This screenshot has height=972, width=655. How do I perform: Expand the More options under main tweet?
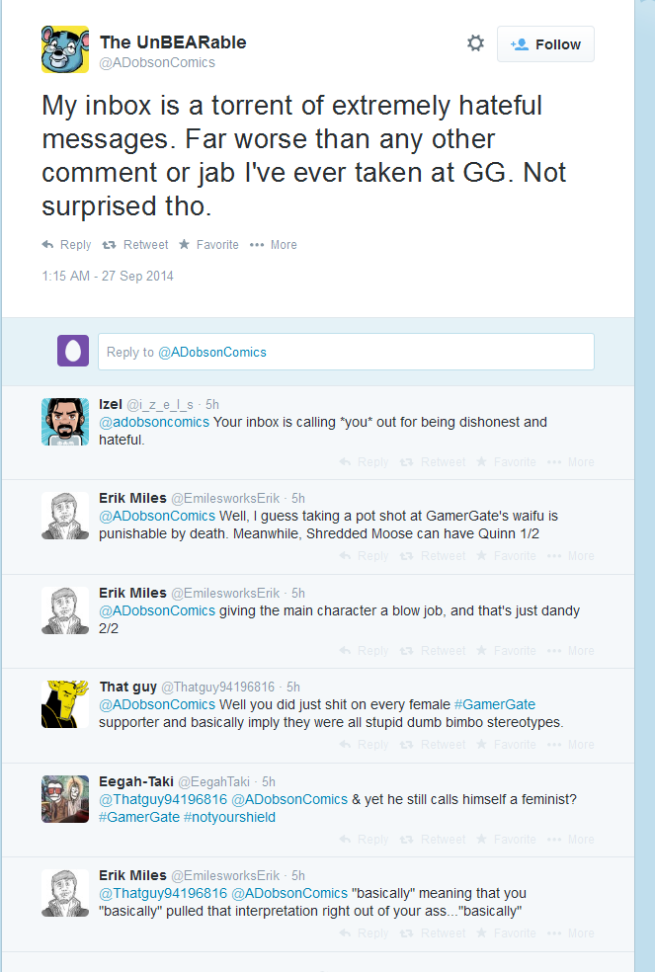coord(273,245)
